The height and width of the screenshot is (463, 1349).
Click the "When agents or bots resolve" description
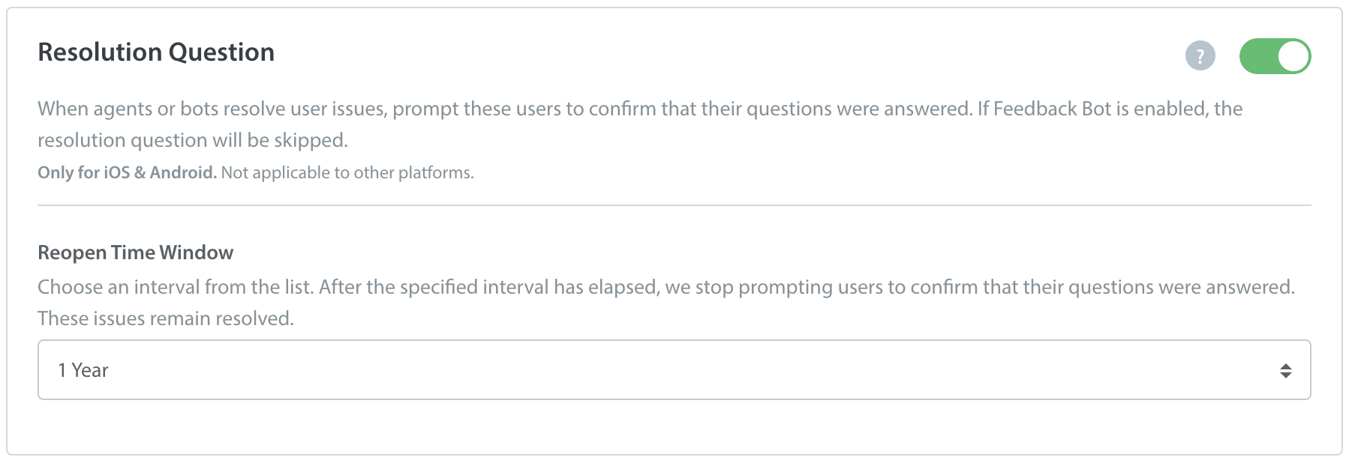(x=161, y=109)
